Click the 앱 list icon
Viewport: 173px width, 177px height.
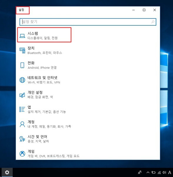pyautogui.click(x=22, y=109)
